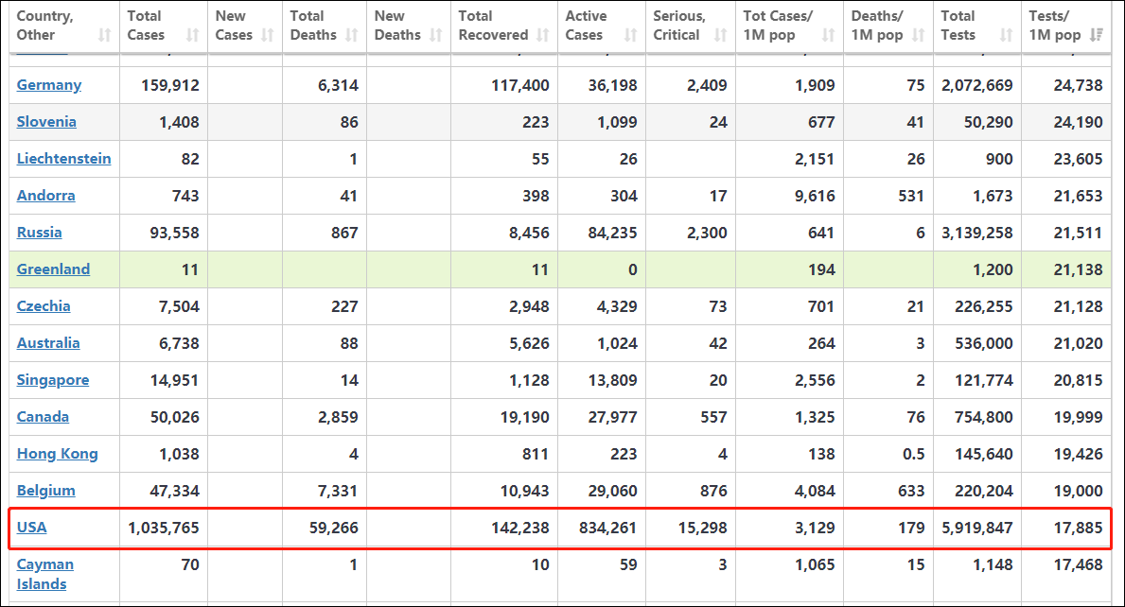Open the Cayman Islands link

(44, 574)
